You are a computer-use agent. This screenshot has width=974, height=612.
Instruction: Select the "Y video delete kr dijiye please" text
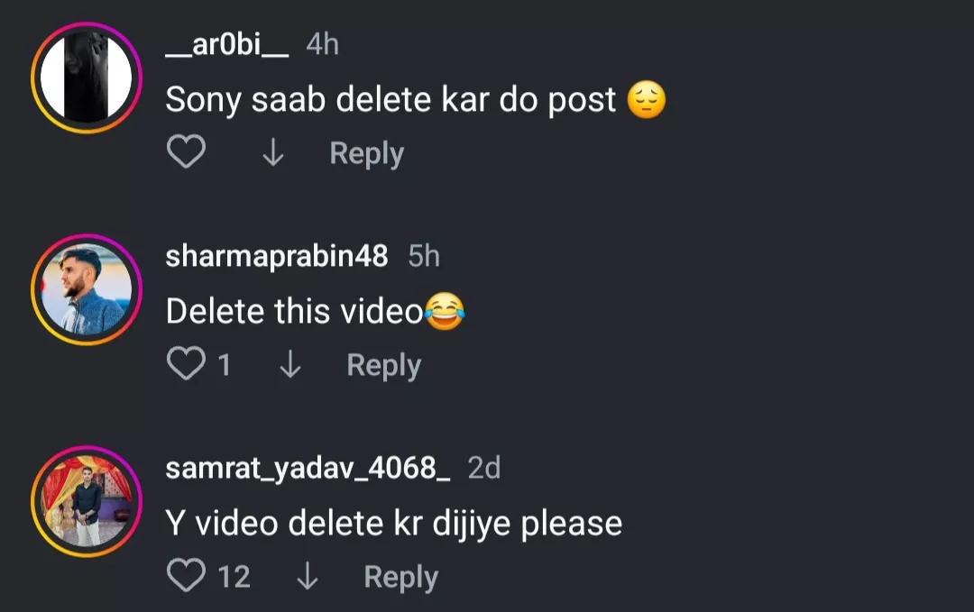tap(394, 523)
